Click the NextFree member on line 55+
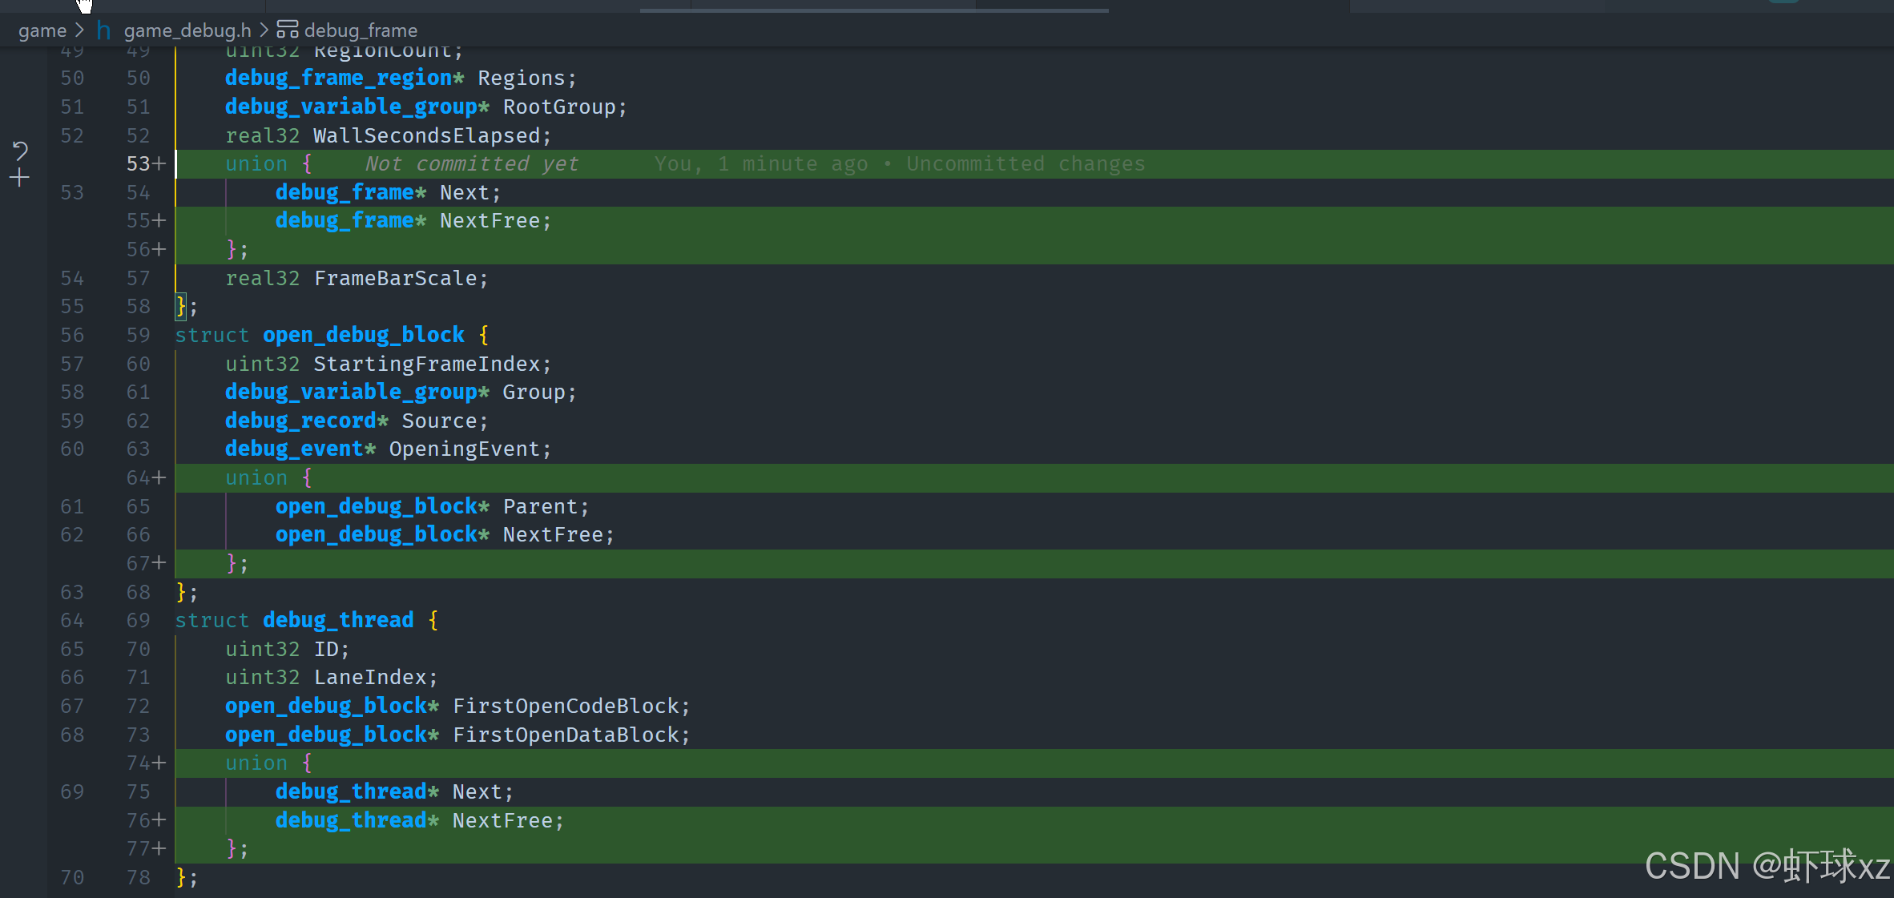 tap(490, 221)
